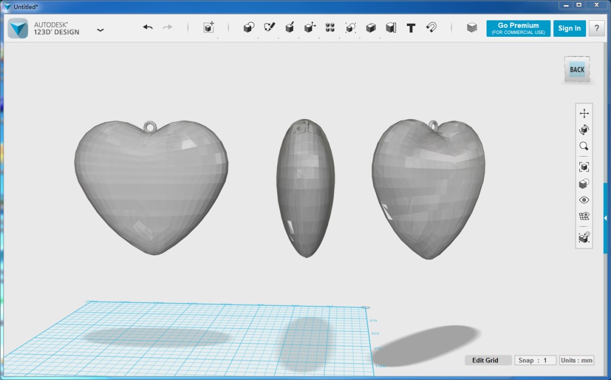The image size is (611, 380).
Task: Toggle snapping with the navigation bar magnet-cube icon
Action: coord(584,237)
